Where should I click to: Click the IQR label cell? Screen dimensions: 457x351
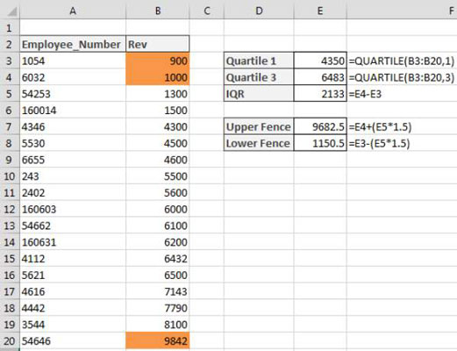(259, 94)
